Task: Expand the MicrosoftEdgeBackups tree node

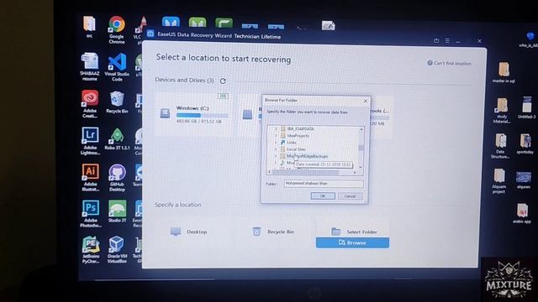Action: [x=276, y=156]
